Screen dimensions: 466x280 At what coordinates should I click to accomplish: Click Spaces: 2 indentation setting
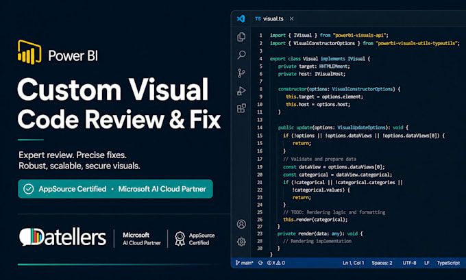tap(382, 263)
